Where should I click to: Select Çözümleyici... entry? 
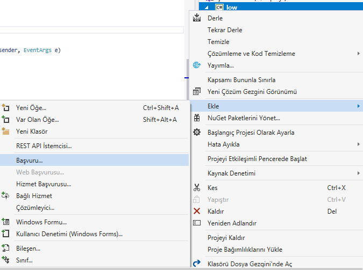94,207
